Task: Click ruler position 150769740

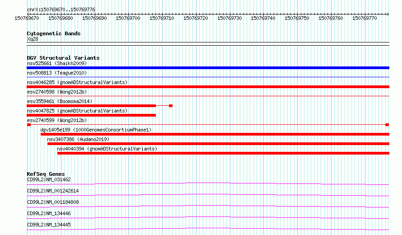Action: click(x=263, y=18)
